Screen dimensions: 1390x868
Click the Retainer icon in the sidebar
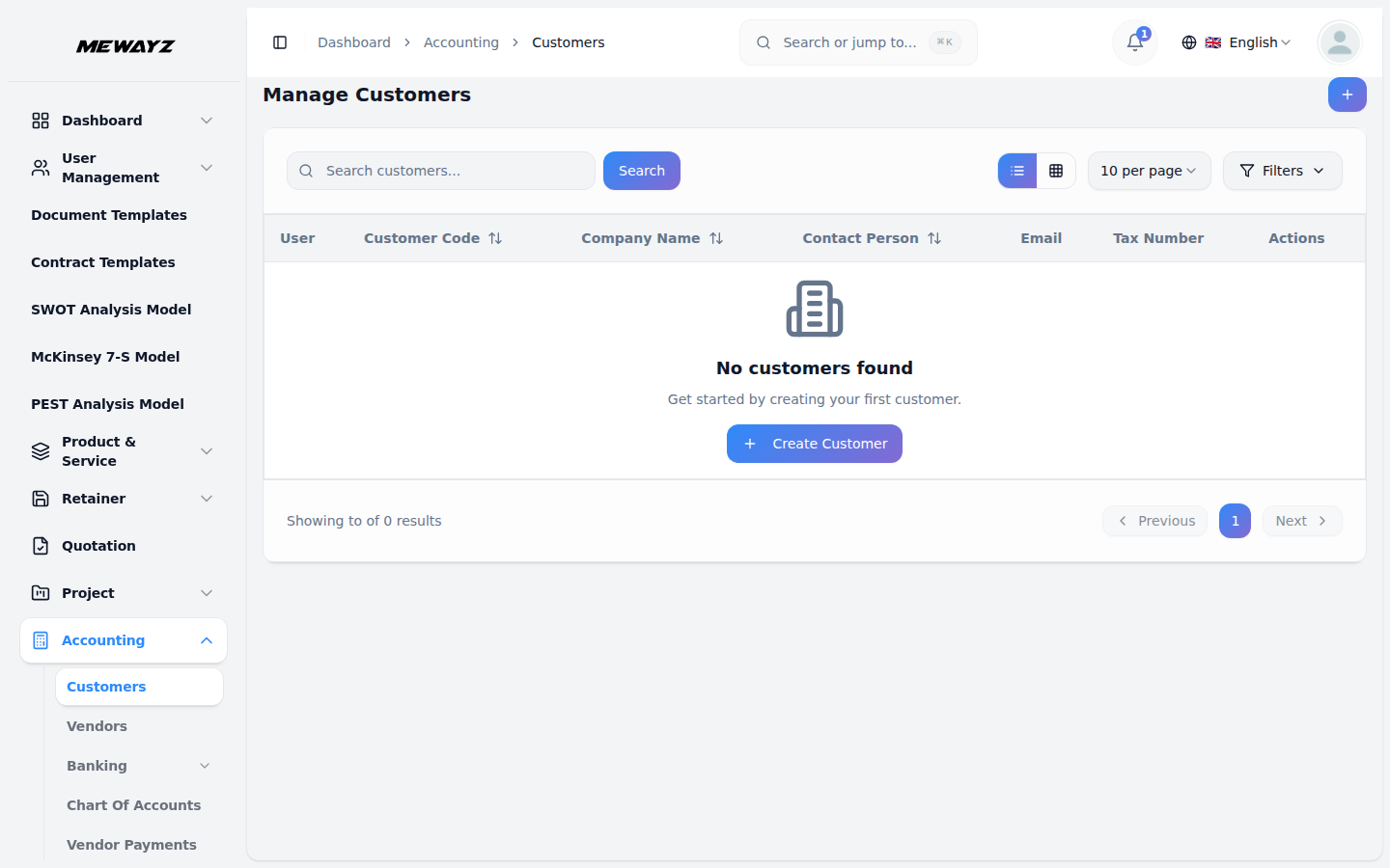[40, 498]
